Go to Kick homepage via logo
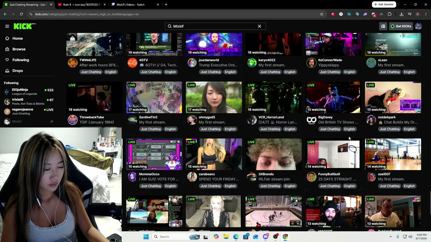 click(x=24, y=26)
